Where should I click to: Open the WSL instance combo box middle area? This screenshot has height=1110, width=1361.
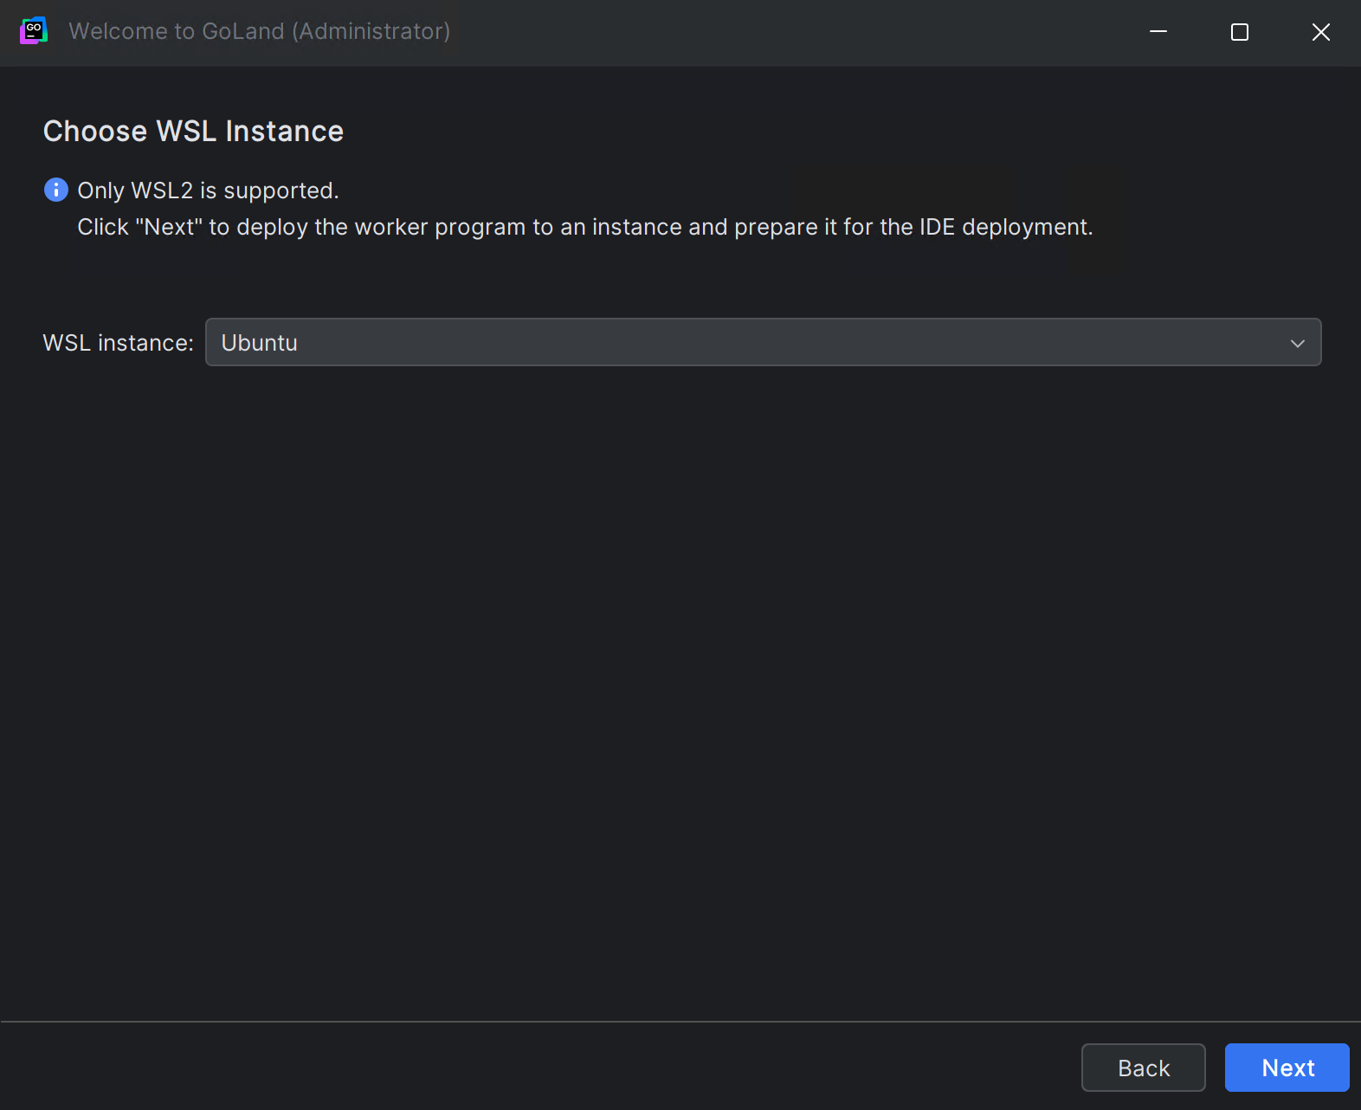762,343
